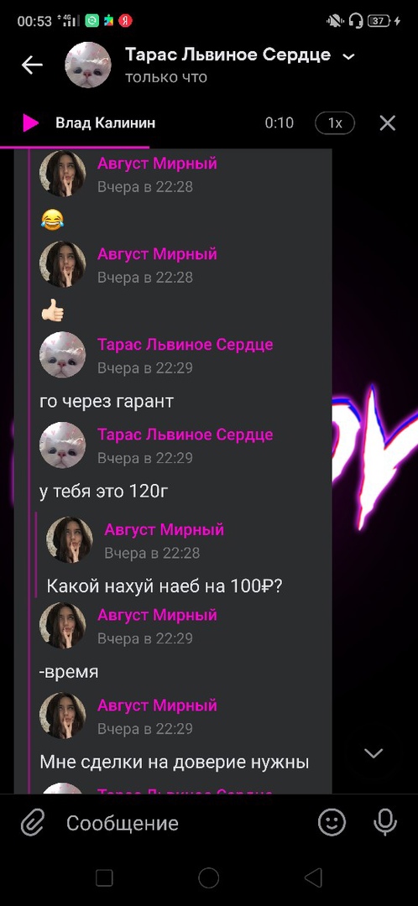Tap the Сообщение message input field
This screenshot has height=906, width=418.
click(185, 823)
